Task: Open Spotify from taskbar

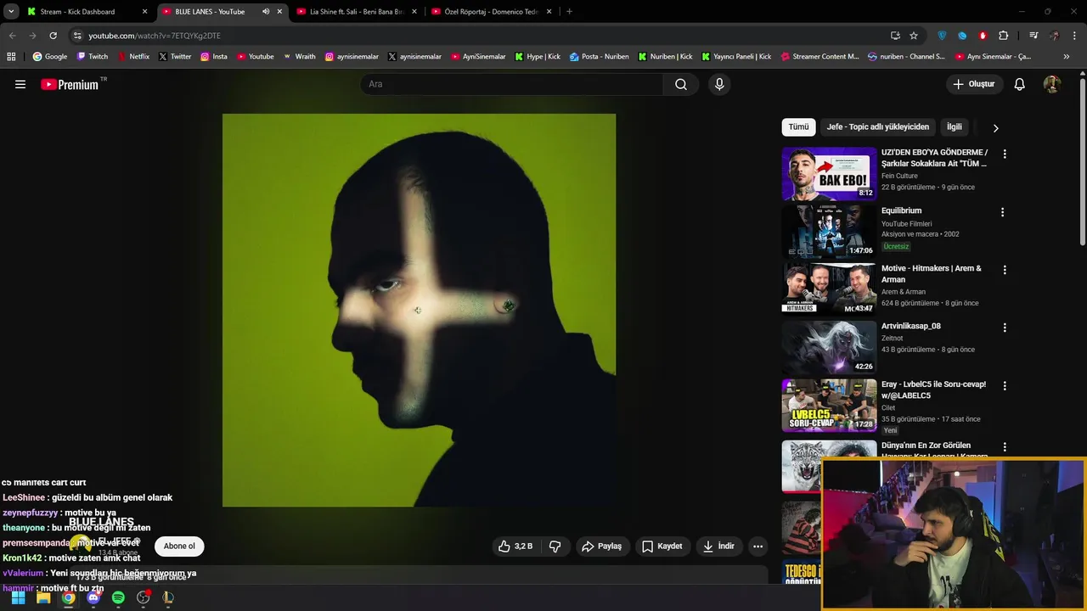Action: [x=118, y=597]
